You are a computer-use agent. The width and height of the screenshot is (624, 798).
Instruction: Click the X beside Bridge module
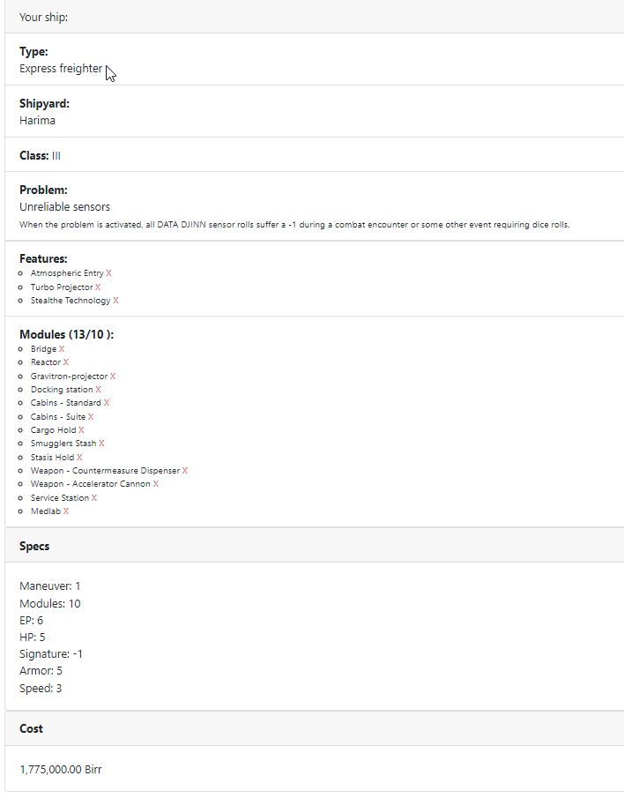pyautogui.click(x=62, y=349)
